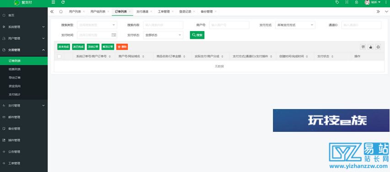Open the 支付时间 date range picker
The width and height of the screenshot is (390, 172).
tap(97, 35)
